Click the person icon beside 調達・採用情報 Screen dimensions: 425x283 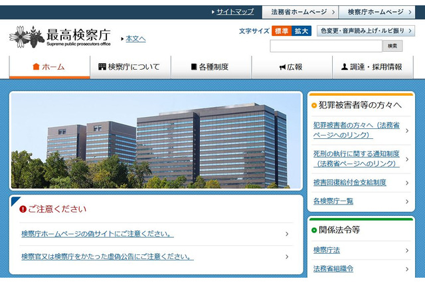pos(345,66)
